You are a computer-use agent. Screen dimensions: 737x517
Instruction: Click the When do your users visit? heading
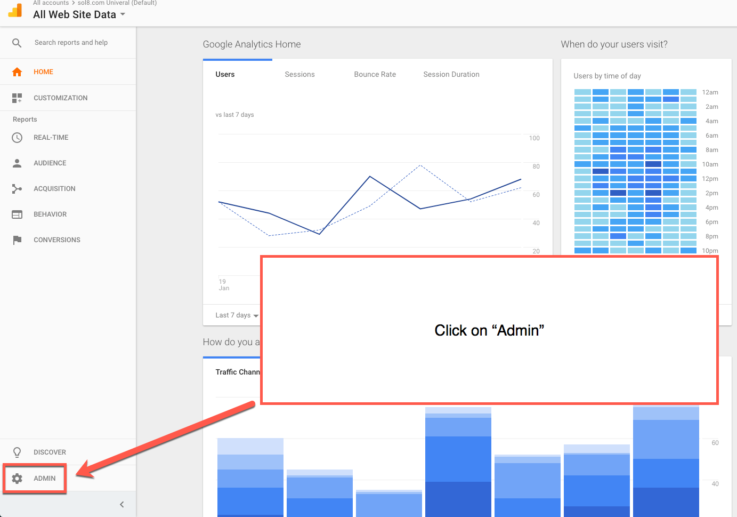[614, 44]
